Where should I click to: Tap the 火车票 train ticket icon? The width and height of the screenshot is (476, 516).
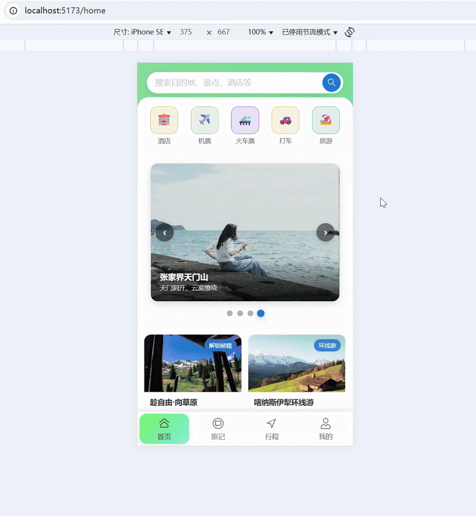pos(245,119)
